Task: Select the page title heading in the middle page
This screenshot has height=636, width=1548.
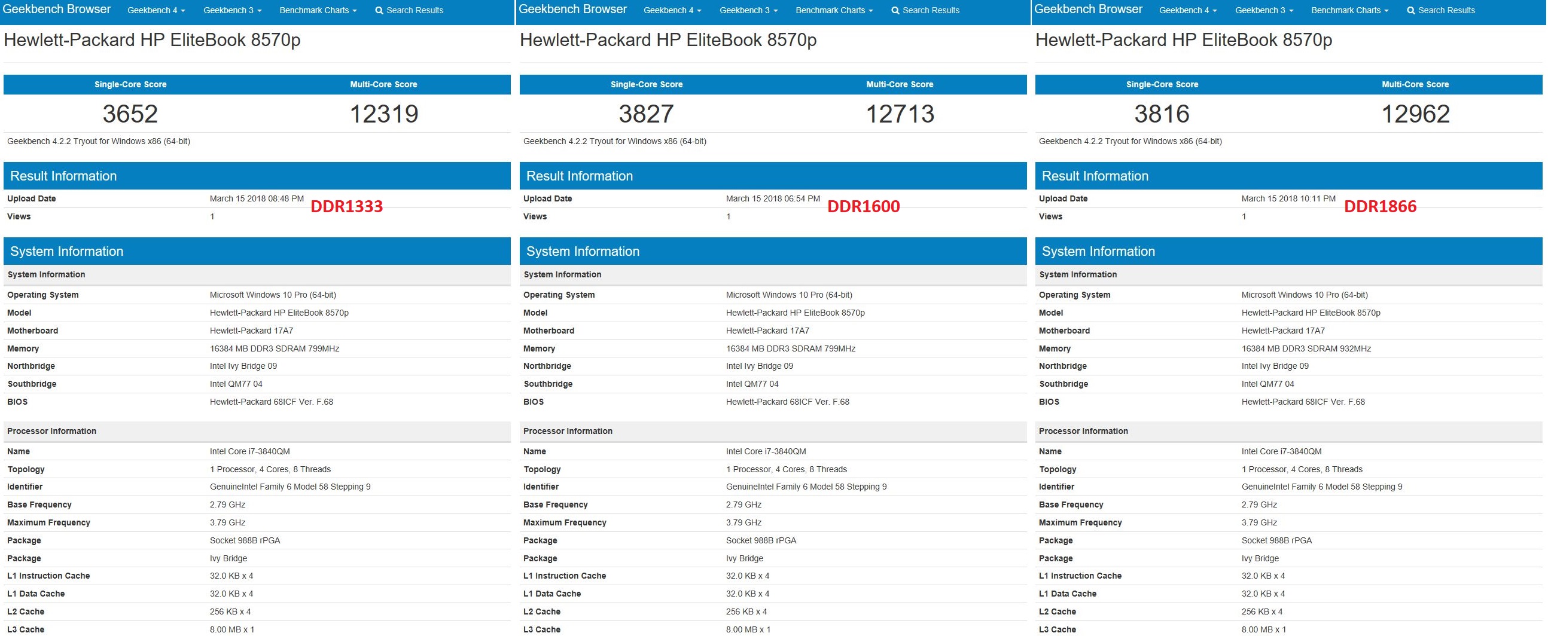Action: pos(668,40)
